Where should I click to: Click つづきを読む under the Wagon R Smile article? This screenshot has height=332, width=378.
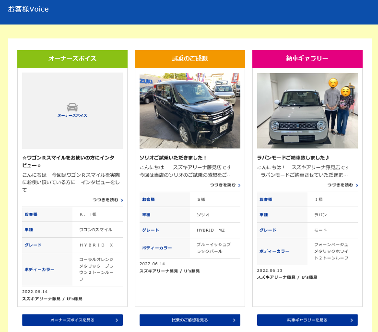tap(106, 200)
